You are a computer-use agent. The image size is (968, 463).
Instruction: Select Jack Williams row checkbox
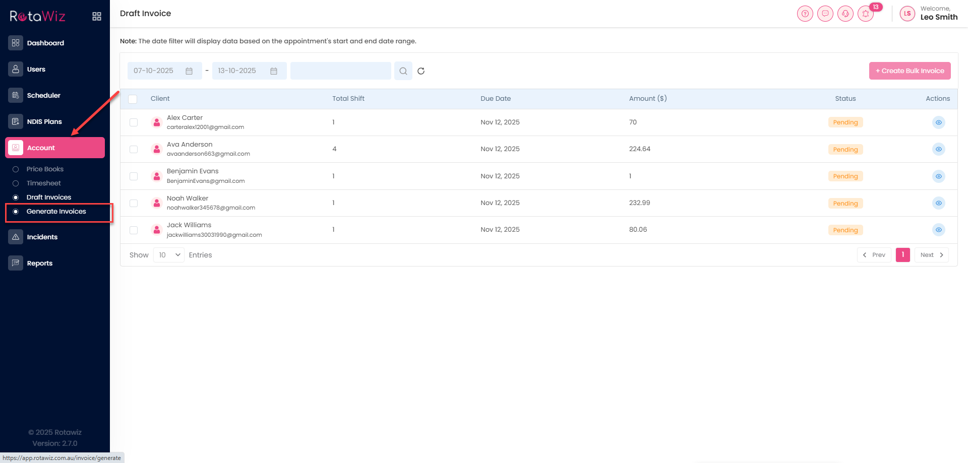tap(134, 230)
